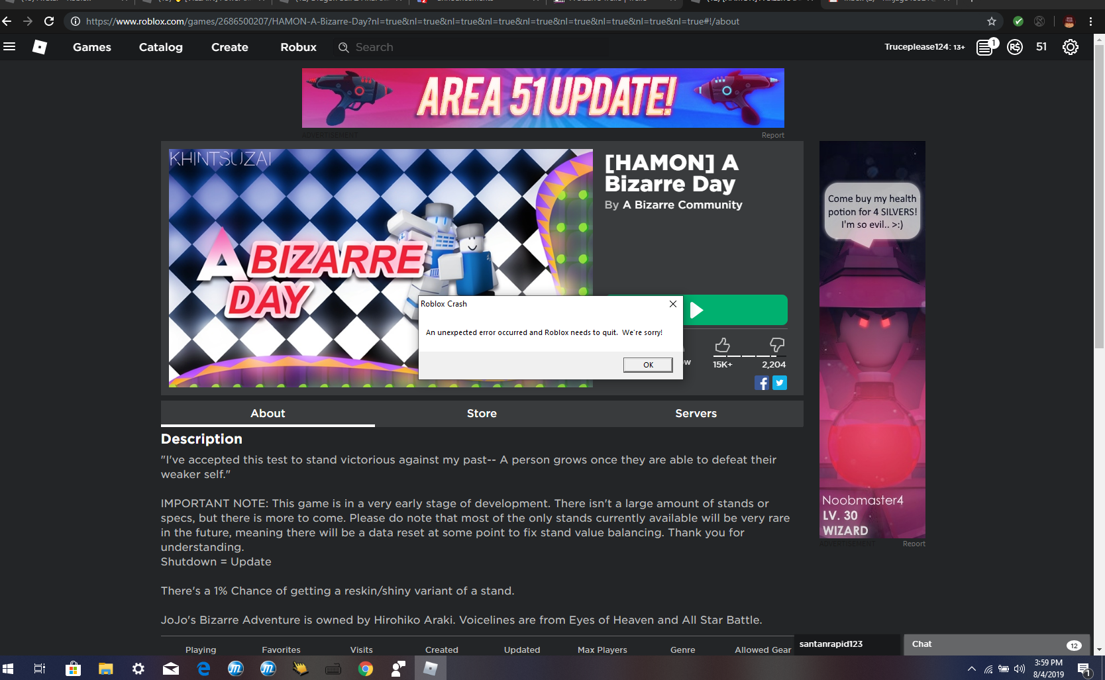Show hidden system tray icons
Image resolution: width=1105 pixels, height=680 pixels.
(x=971, y=669)
